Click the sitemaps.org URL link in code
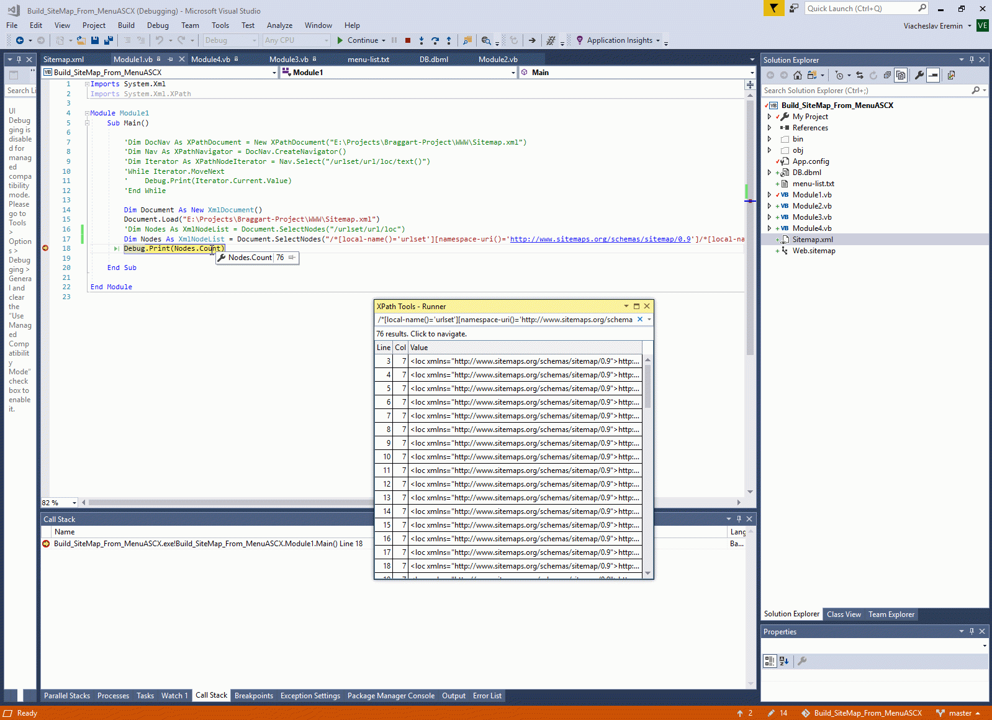Screen dimensions: 992x720 [600, 239]
